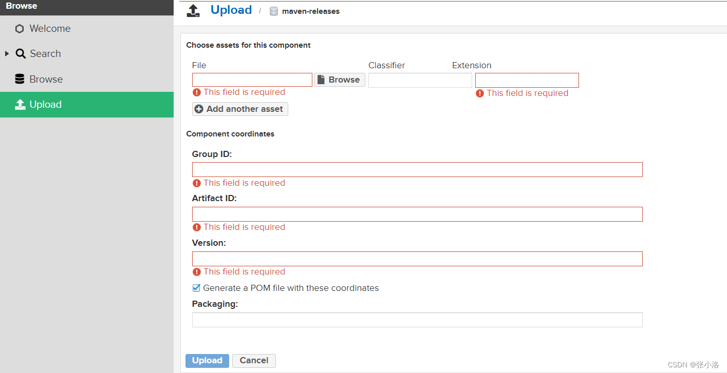Viewport: 727px width, 373px height.
Task: Click the Welcome hexagon icon in sidebar
Action: click(x=20, y=29)
